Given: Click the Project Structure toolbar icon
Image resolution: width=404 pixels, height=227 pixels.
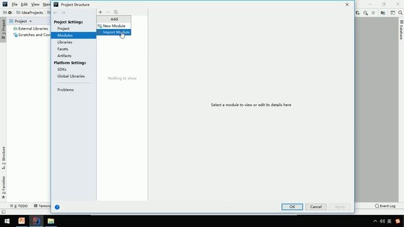Looking at the screenshot, I should coord(383,13).
